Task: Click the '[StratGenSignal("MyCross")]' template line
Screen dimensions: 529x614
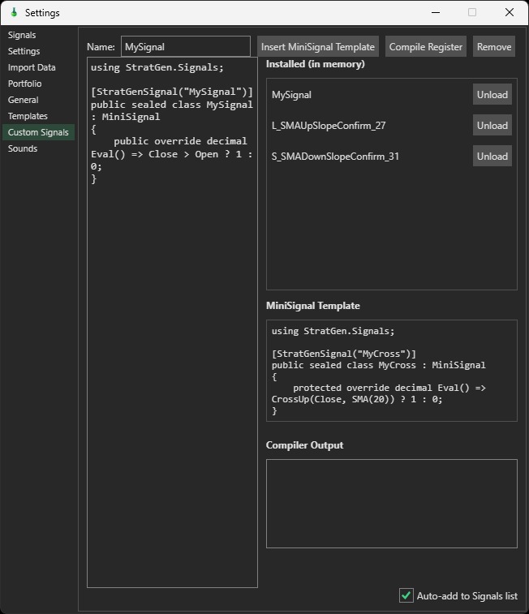Action: [344, 354]
